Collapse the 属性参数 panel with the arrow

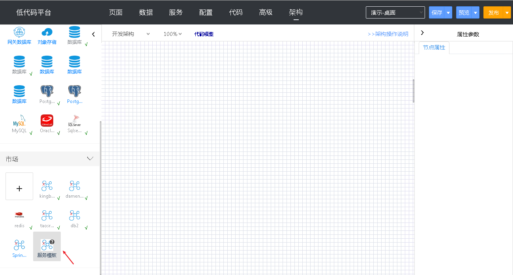(x=422, y=33)
